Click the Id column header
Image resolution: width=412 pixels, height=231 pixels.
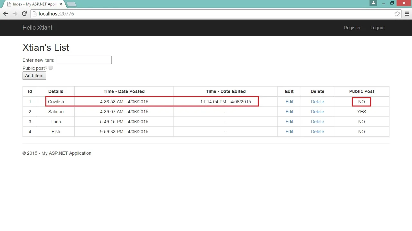tap(30, 91)
